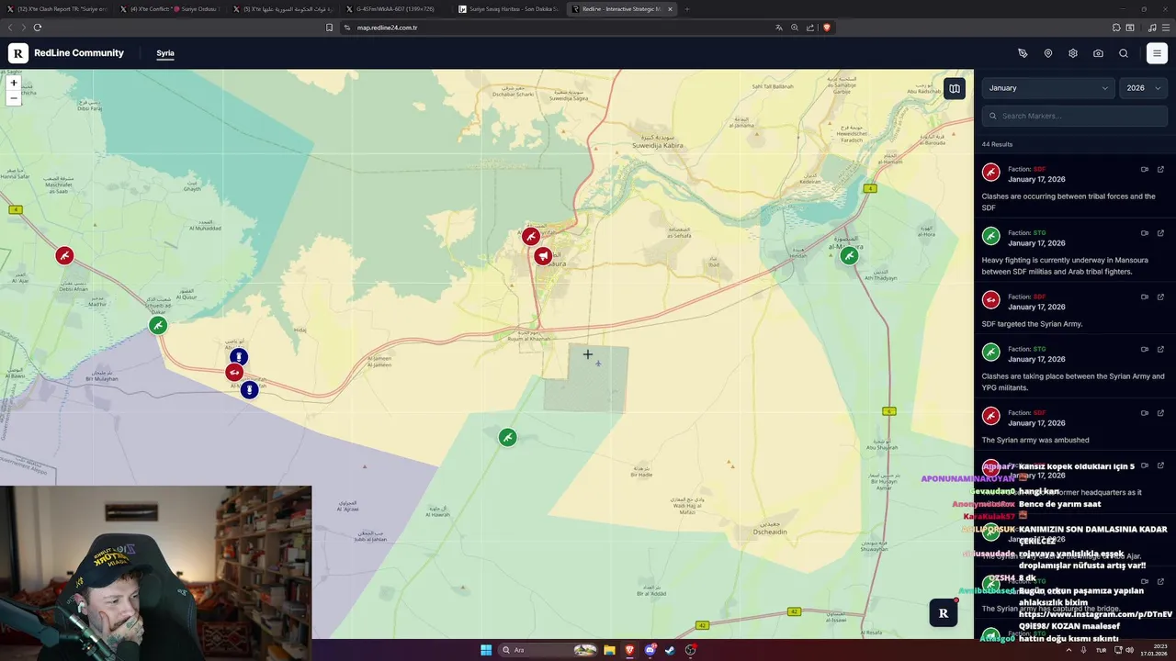This screenshot has width=1176, height=661.
Task: Click green rifle marker near Dakar
Action: click(158, 325)
